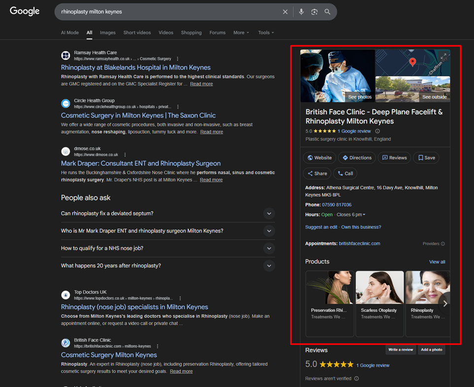The image size is (474, 387).
Task: Click Read more on Circle Health Group snippet
Action: (211, 132)
